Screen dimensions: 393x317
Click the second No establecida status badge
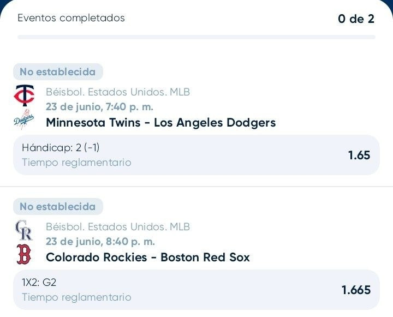[58, 207]
